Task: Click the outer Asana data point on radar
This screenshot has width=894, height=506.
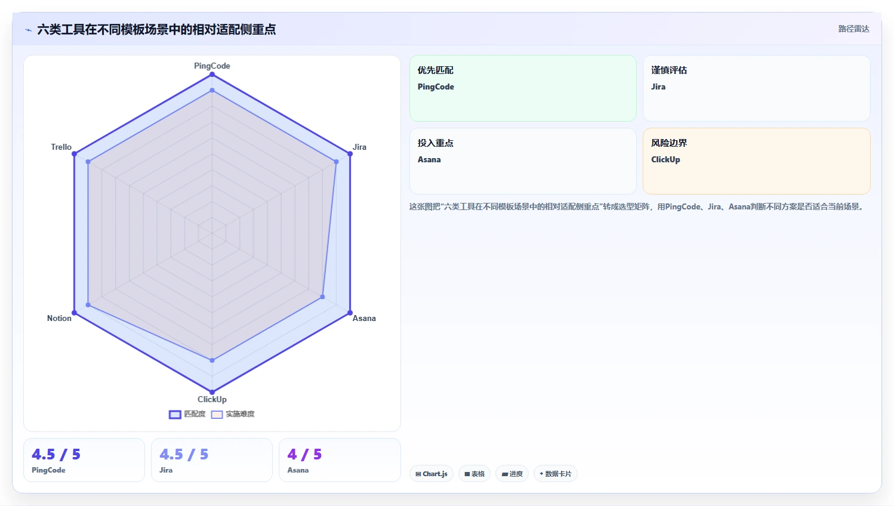Action: click(350, 313)
